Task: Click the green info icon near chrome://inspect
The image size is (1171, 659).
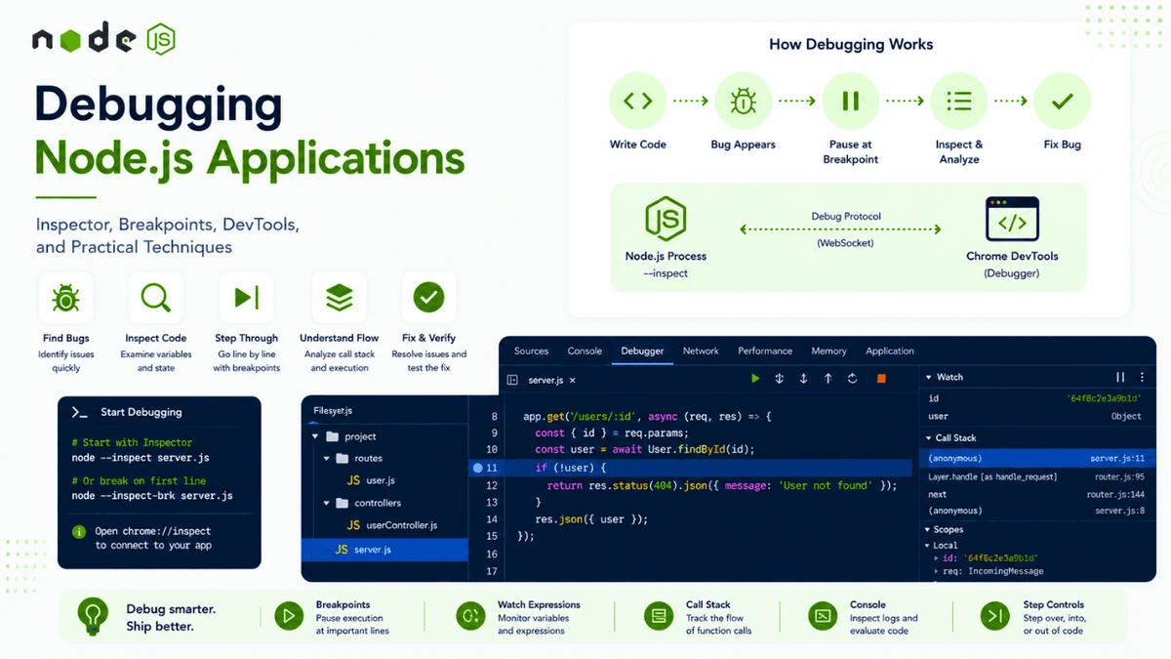Action: coord(79,532)
